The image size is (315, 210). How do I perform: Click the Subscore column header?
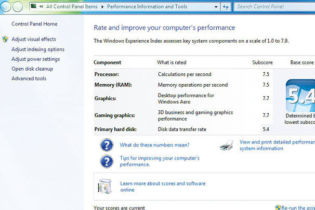point(262,62)
